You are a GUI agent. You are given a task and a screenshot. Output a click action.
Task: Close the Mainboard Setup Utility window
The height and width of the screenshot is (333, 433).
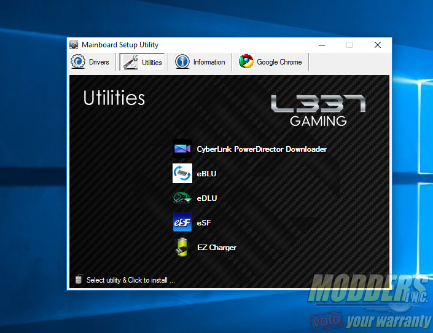(x=378, y=45)
